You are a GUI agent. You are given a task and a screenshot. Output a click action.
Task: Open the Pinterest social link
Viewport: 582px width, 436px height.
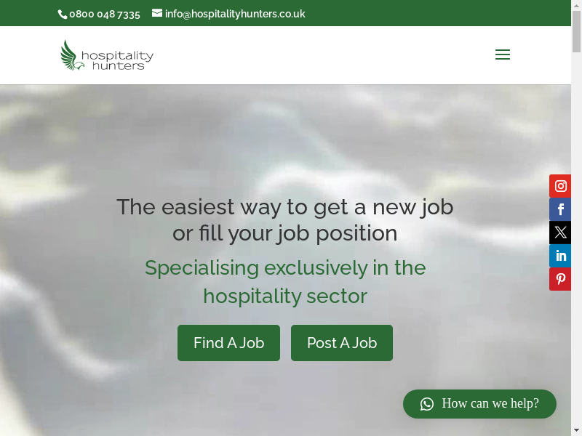coord(560,279)
